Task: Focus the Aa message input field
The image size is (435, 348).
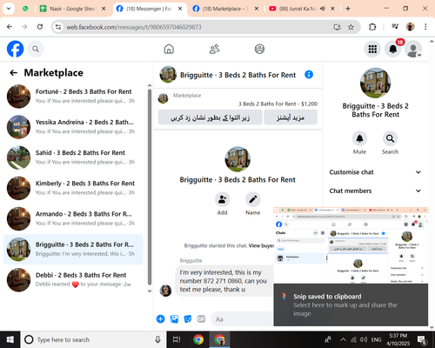Action: 243,319
